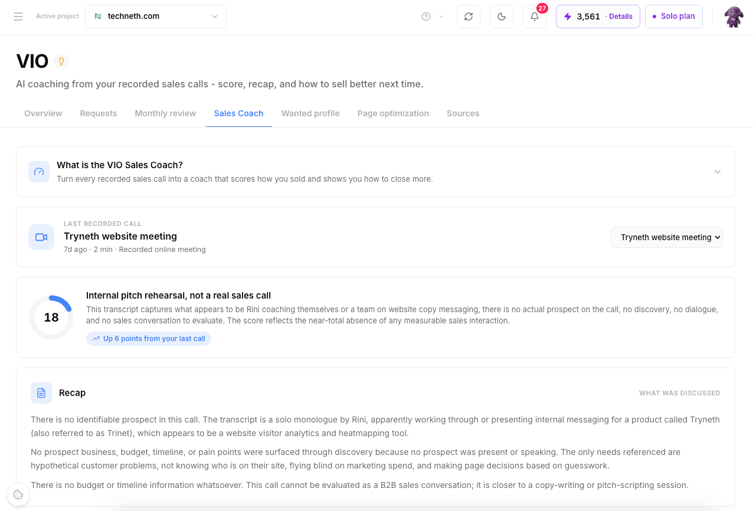Switch to the Requests tab
The width and height of the screenshot is (753, 511).
click(x=99, y=113)
